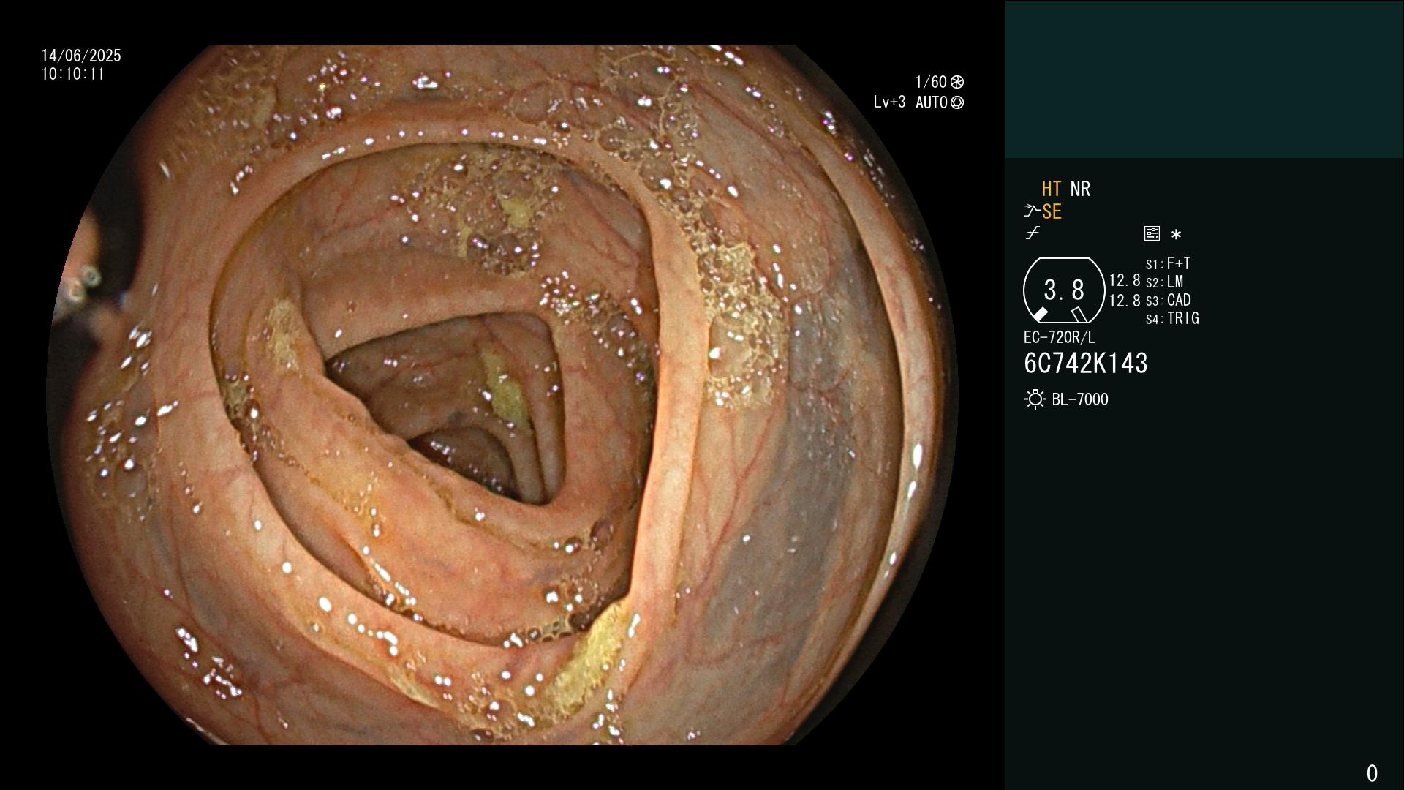Click the scope tip diagram showing 3.8

1064,290
